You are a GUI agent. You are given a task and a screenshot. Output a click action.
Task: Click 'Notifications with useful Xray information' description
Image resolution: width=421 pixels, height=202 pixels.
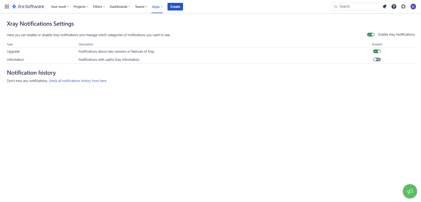coord(109,60)
